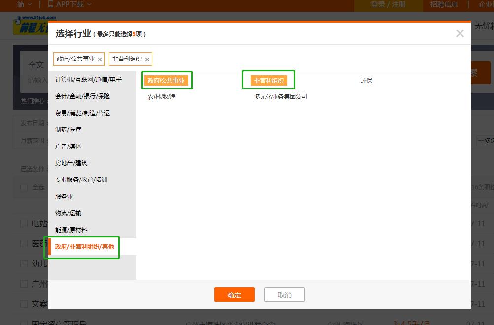
Task: Close the 选择行业 dialog
Action: 460,33
